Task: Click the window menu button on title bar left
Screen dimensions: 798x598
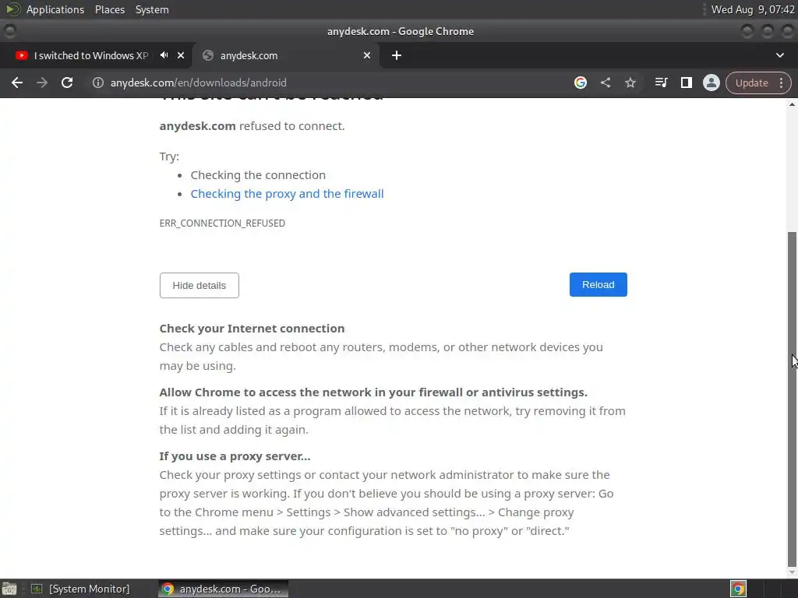Action: (9, 31)
